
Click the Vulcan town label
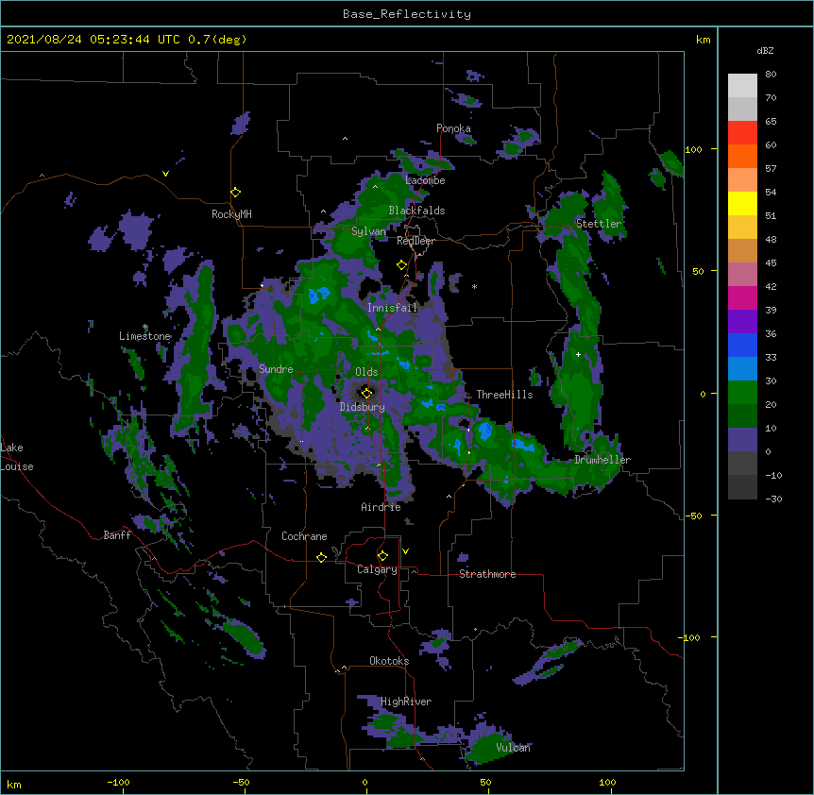coord(513,748)
